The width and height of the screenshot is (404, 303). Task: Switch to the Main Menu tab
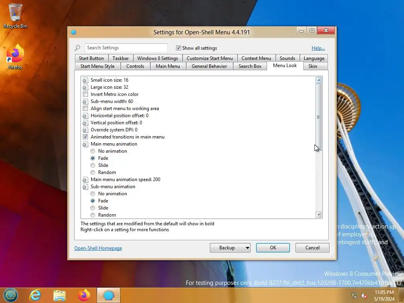168,66
